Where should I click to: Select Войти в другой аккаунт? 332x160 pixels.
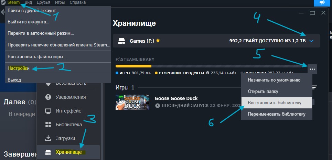[58, 11]
